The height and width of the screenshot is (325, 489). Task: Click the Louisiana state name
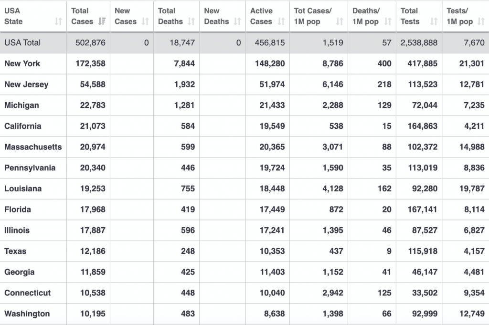(23, 189)
